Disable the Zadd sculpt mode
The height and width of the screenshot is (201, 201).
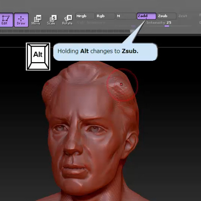click(146, 16)
